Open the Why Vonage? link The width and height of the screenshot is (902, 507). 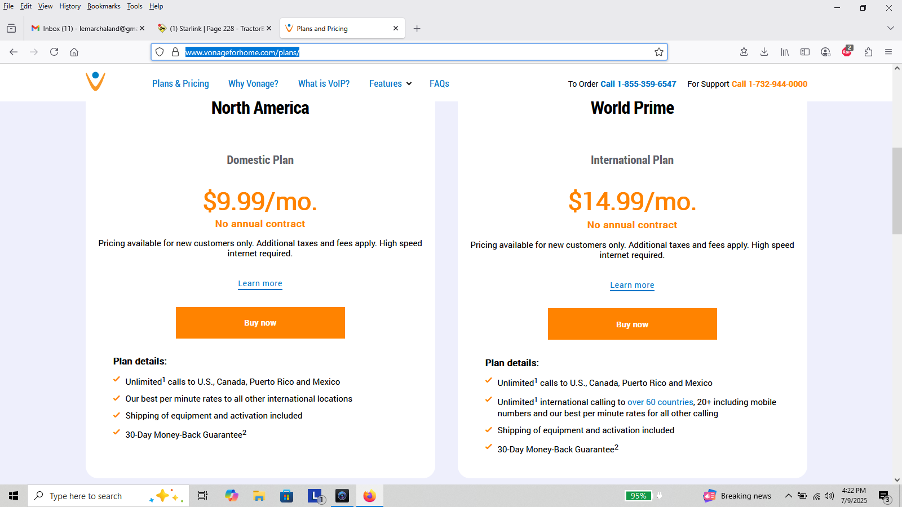(x=253, y=83)
